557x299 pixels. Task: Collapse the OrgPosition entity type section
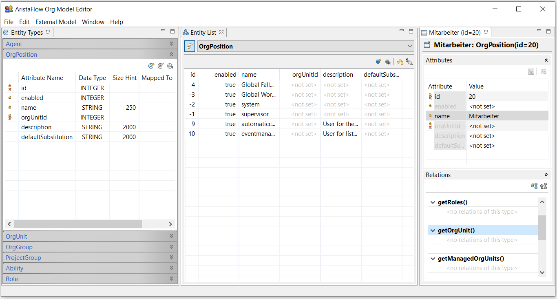(x=172, y=54)
